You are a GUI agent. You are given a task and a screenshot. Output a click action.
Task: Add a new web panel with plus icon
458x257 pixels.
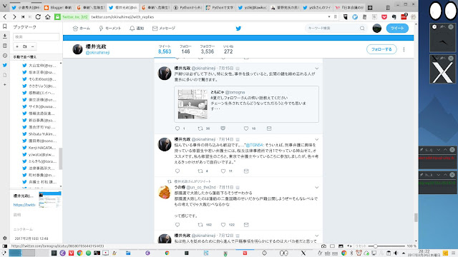click(x=5, y=84)
